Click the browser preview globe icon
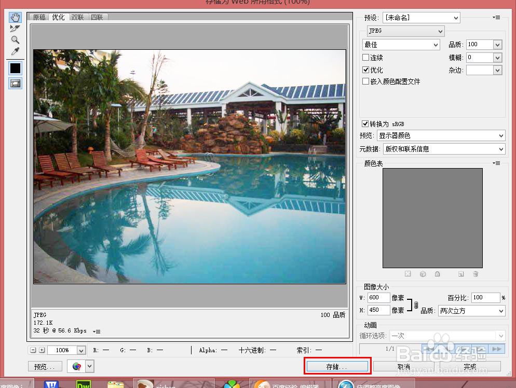This screenshot has height=388, width=516. (77, 366)
